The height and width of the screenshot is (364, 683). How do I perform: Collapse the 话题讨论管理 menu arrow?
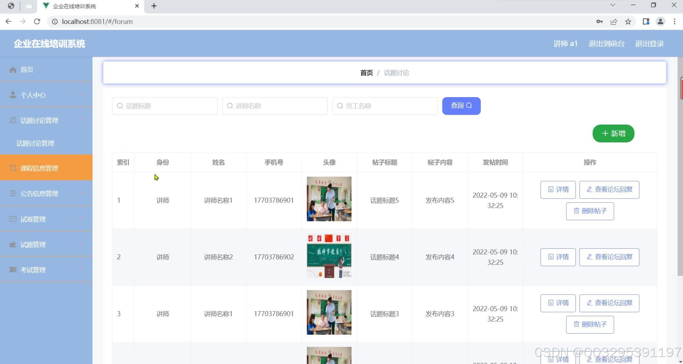point(81,119)
